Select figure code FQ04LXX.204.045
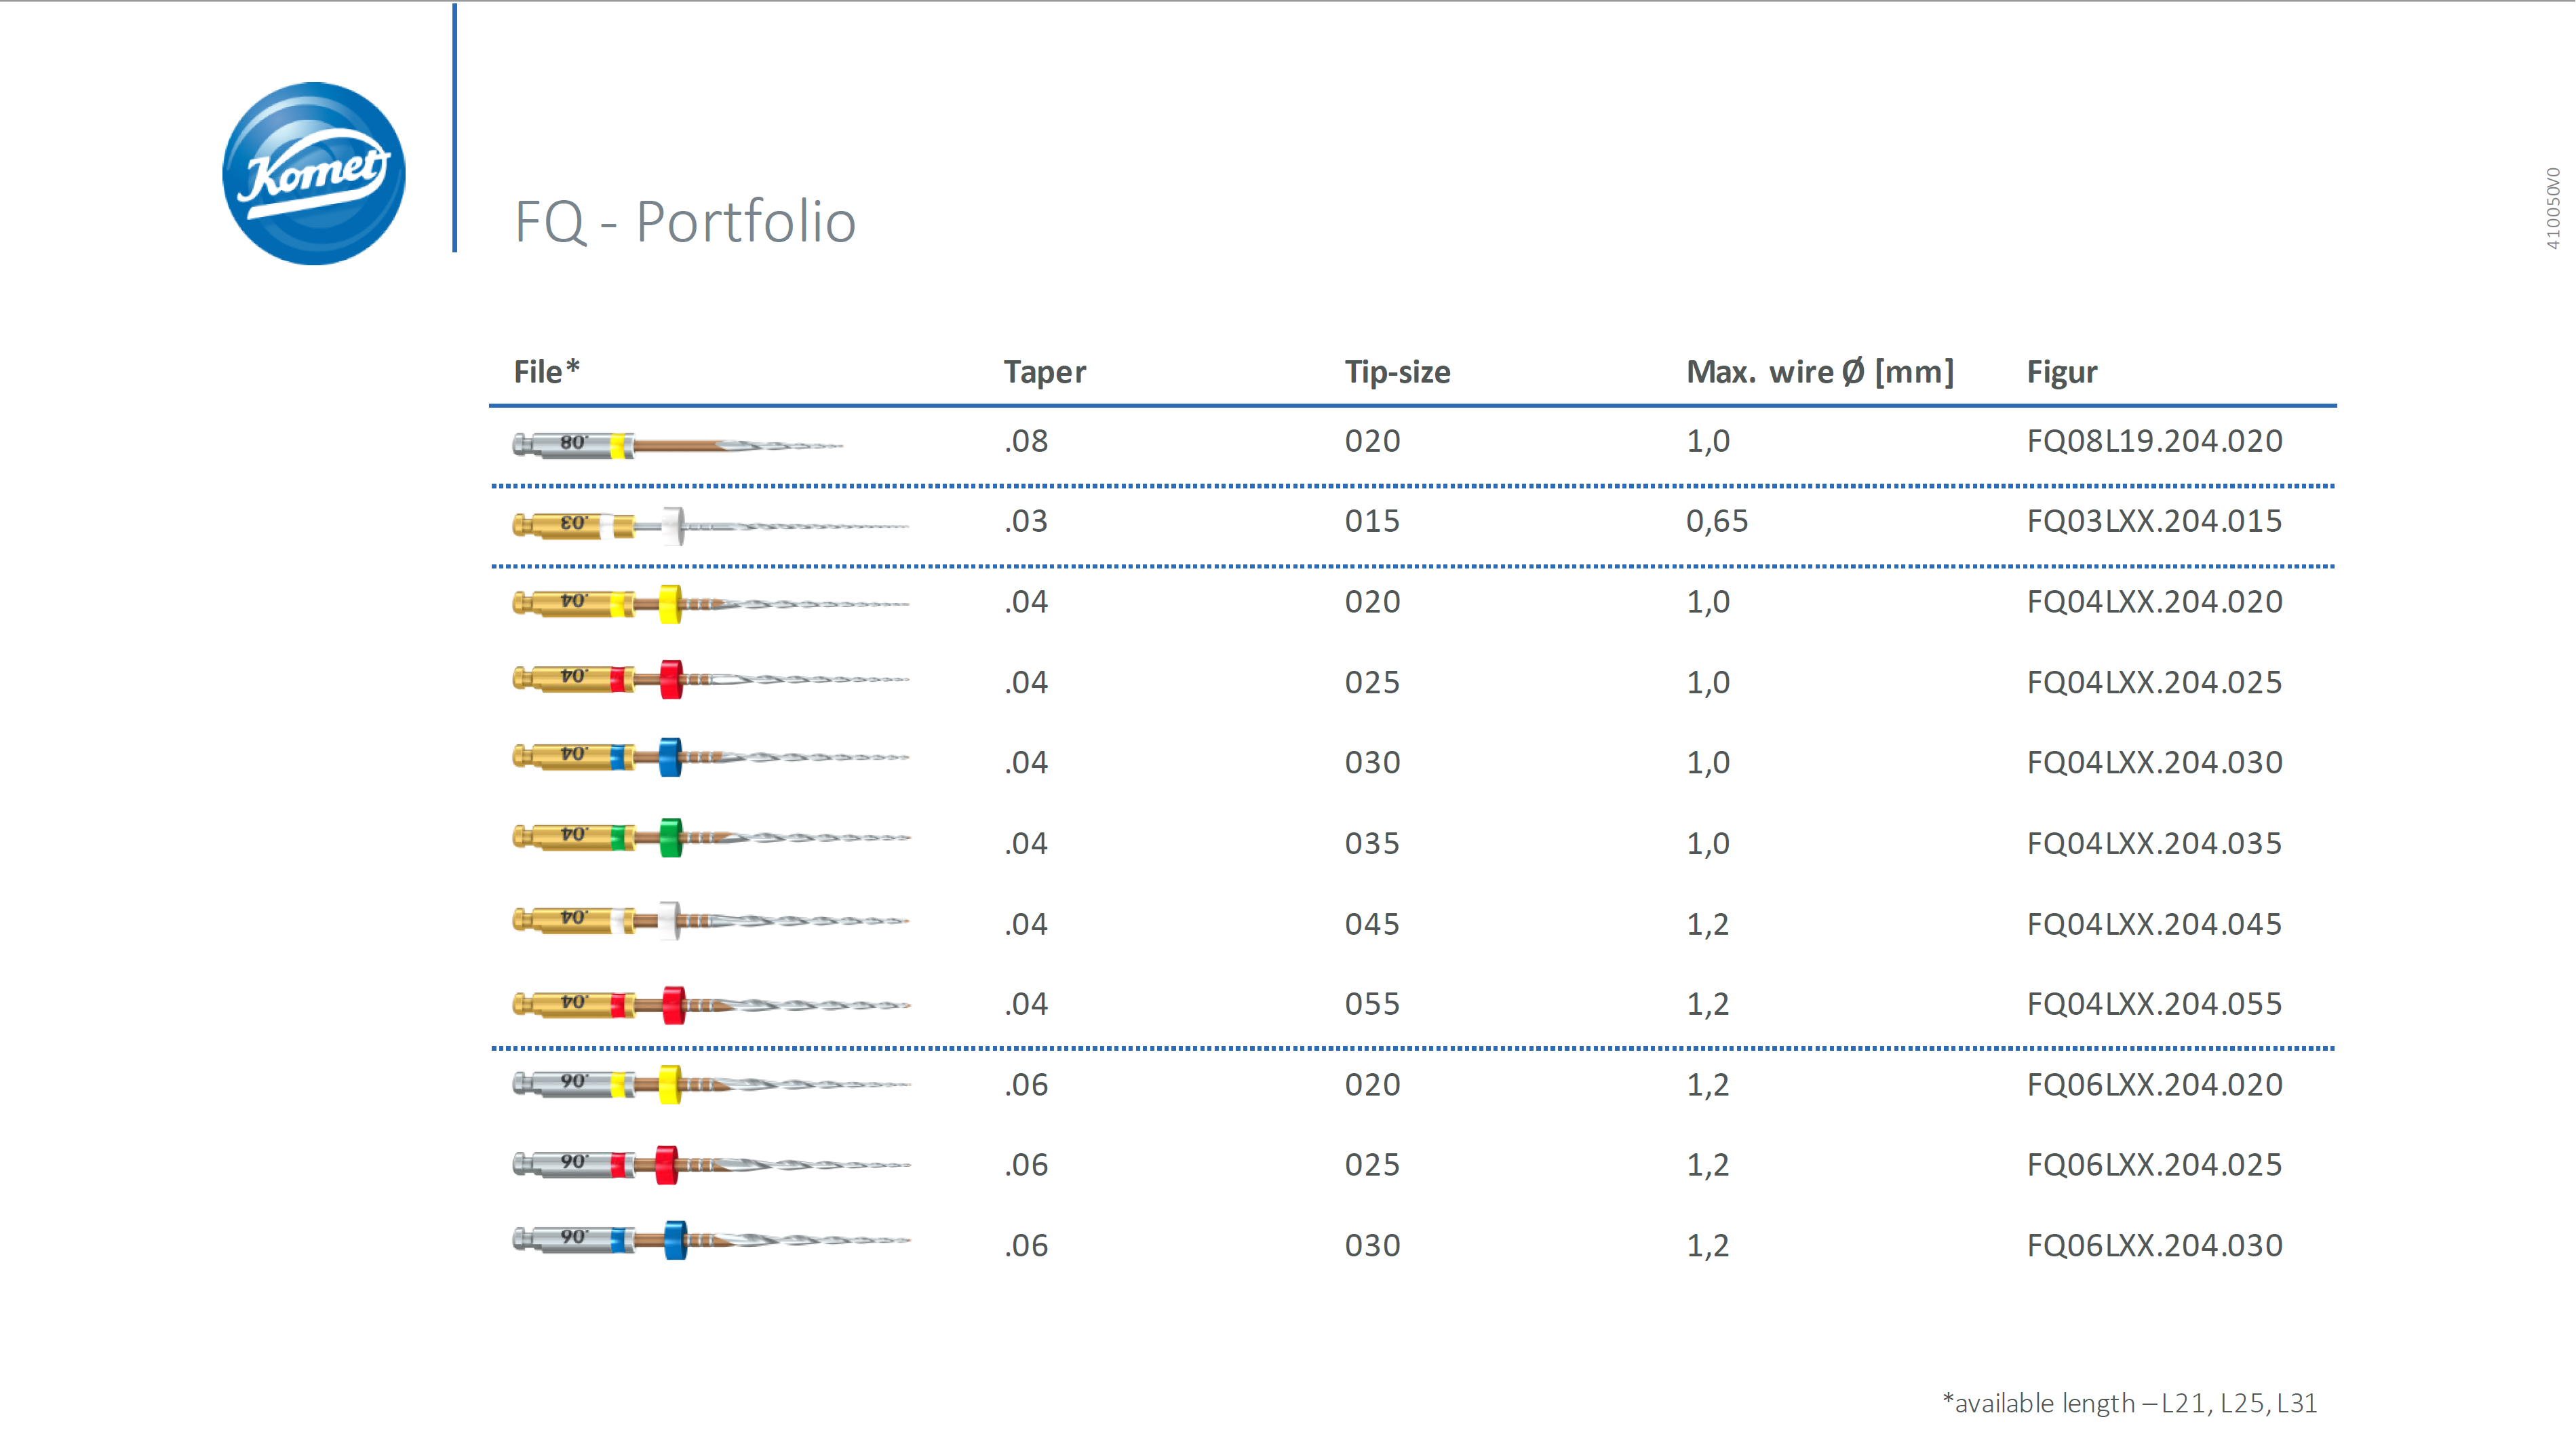Screen dimensions: 2576x1449 pos(2155,924)
